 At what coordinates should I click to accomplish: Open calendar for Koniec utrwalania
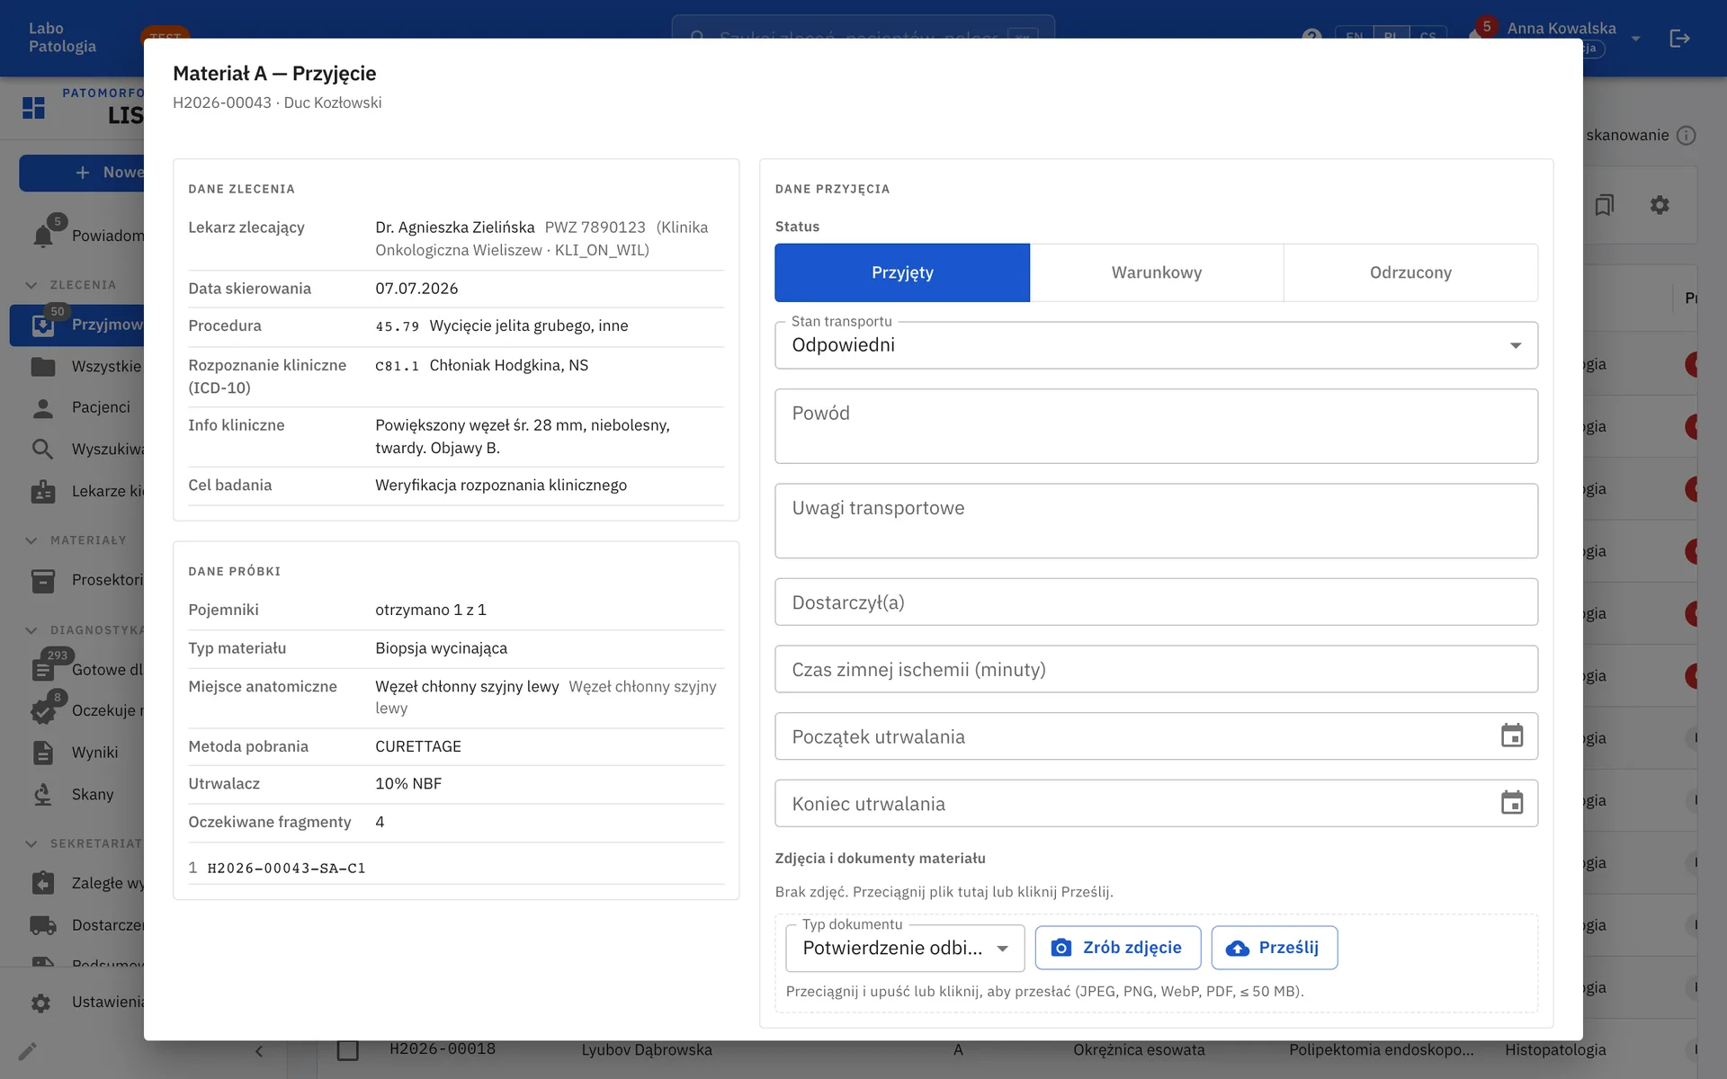tap(1512, 803)
